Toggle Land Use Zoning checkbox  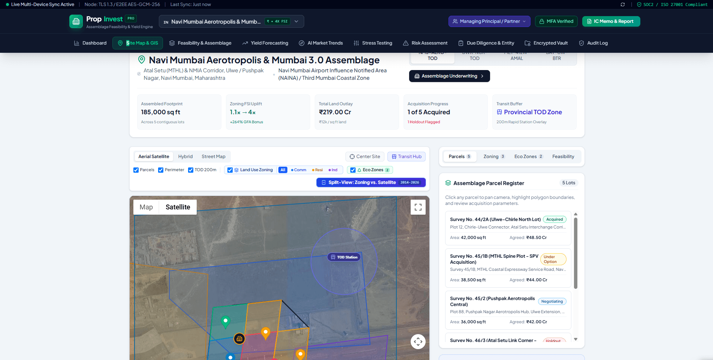point(230,170)
